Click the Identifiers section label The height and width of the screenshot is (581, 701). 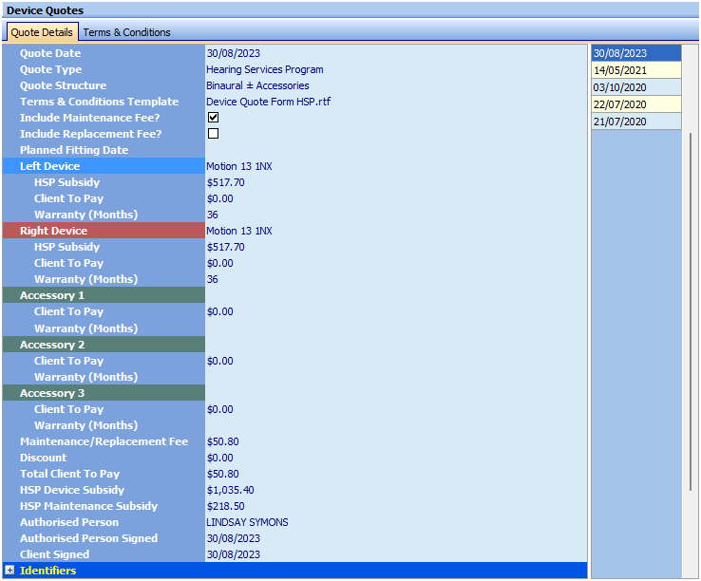[47, 571]
